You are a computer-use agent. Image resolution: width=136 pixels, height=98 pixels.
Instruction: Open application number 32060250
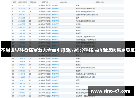point(21,15)
